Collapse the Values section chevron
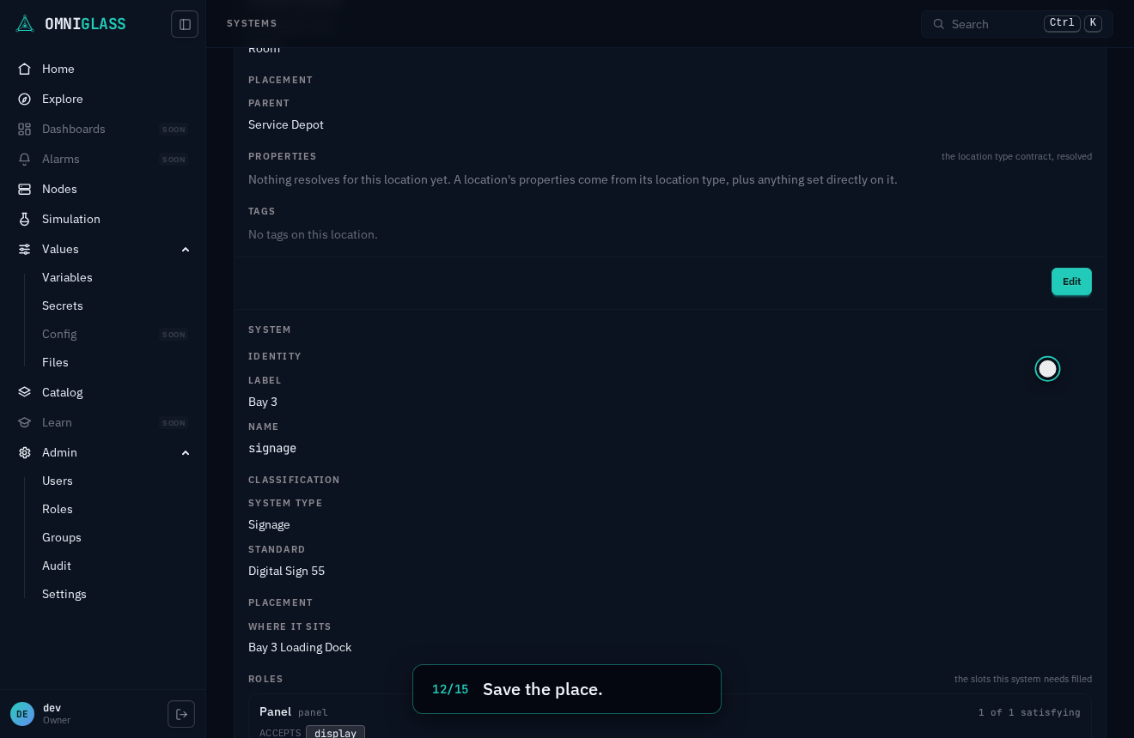 point(186,249)
